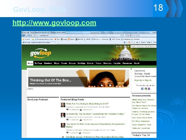Open the State and Local Hub announcement
Viewport: 186px width, 140px height.
[141, 128]
